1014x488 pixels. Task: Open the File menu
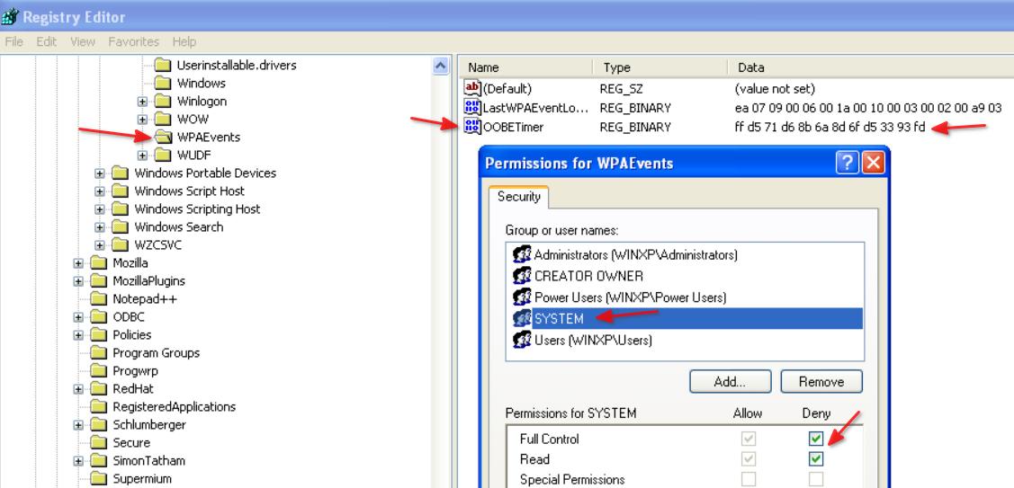click(x=13, y=41)
